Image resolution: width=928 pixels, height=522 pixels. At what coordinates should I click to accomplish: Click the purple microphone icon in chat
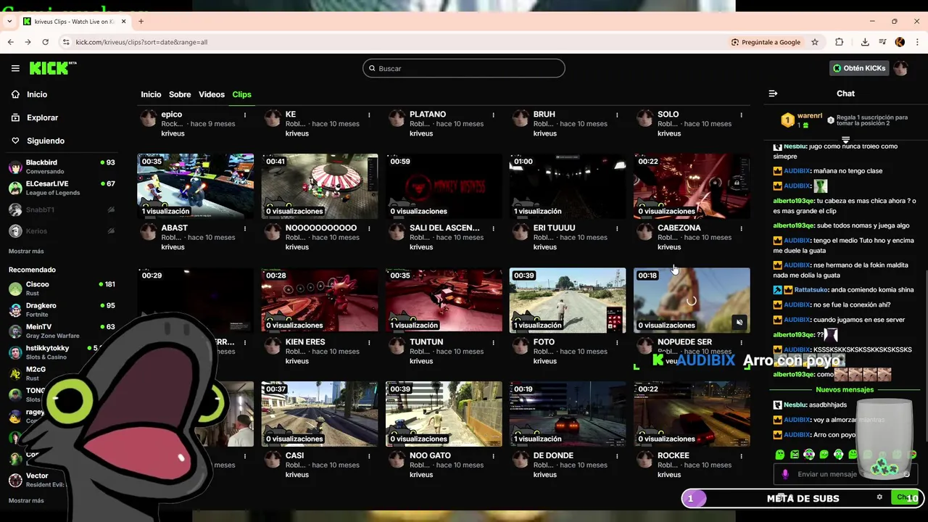click(785, 474)
